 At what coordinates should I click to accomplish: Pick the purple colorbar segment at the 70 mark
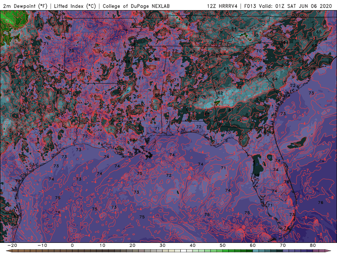[286, 251]
